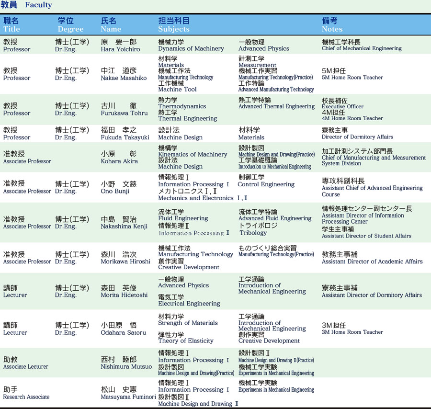The height and width of the screenshot is (409, 431).
Task: Select the title 'Associate Lecturer'
Action: click(x=25, y=366)
